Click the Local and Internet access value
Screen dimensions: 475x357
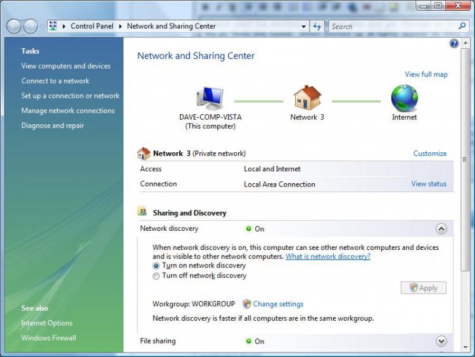272,169
